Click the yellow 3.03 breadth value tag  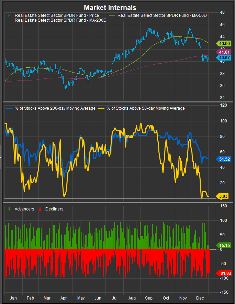point(223,196)
